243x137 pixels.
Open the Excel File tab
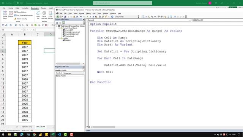pos(4,8)
